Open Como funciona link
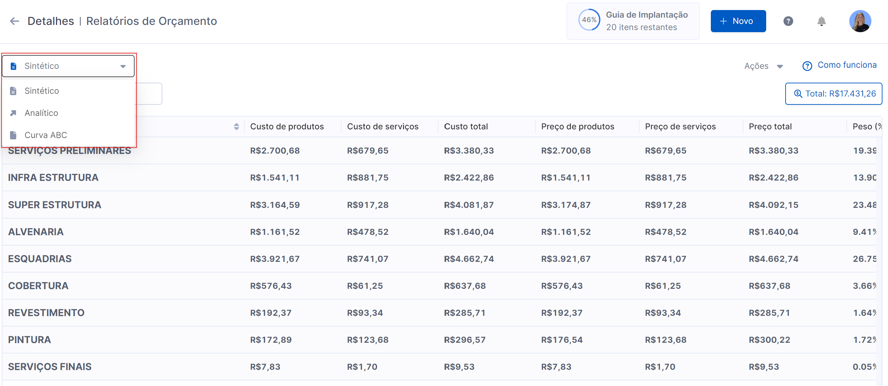Viewport: 888px width, 386px height. pyautogui.click(x=847, y=65)
